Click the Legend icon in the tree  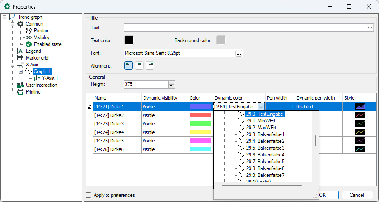(x=20, y=51)
